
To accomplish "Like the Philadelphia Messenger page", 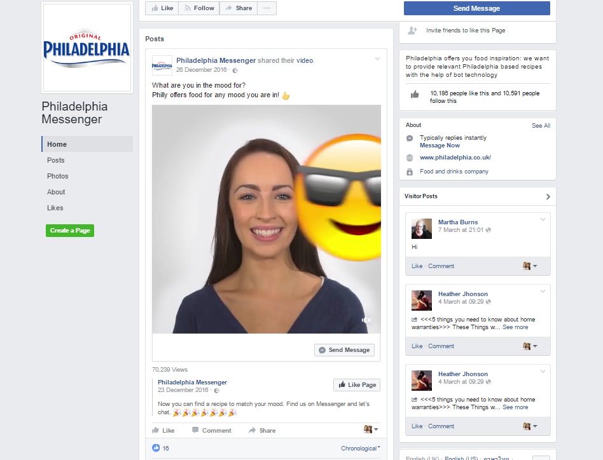I will point(162,8).
